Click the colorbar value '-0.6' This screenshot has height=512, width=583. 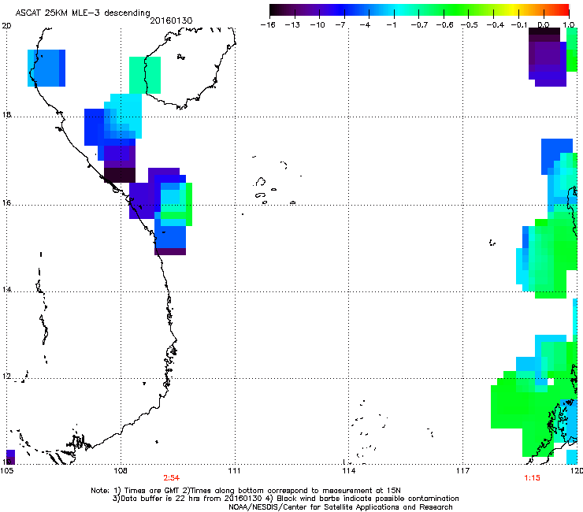444,25
